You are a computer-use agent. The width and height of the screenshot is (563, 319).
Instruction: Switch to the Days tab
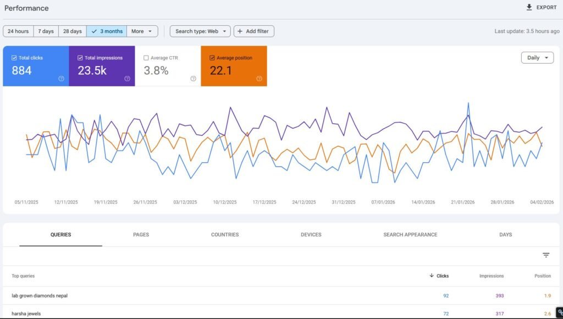(x=506, y=235)
